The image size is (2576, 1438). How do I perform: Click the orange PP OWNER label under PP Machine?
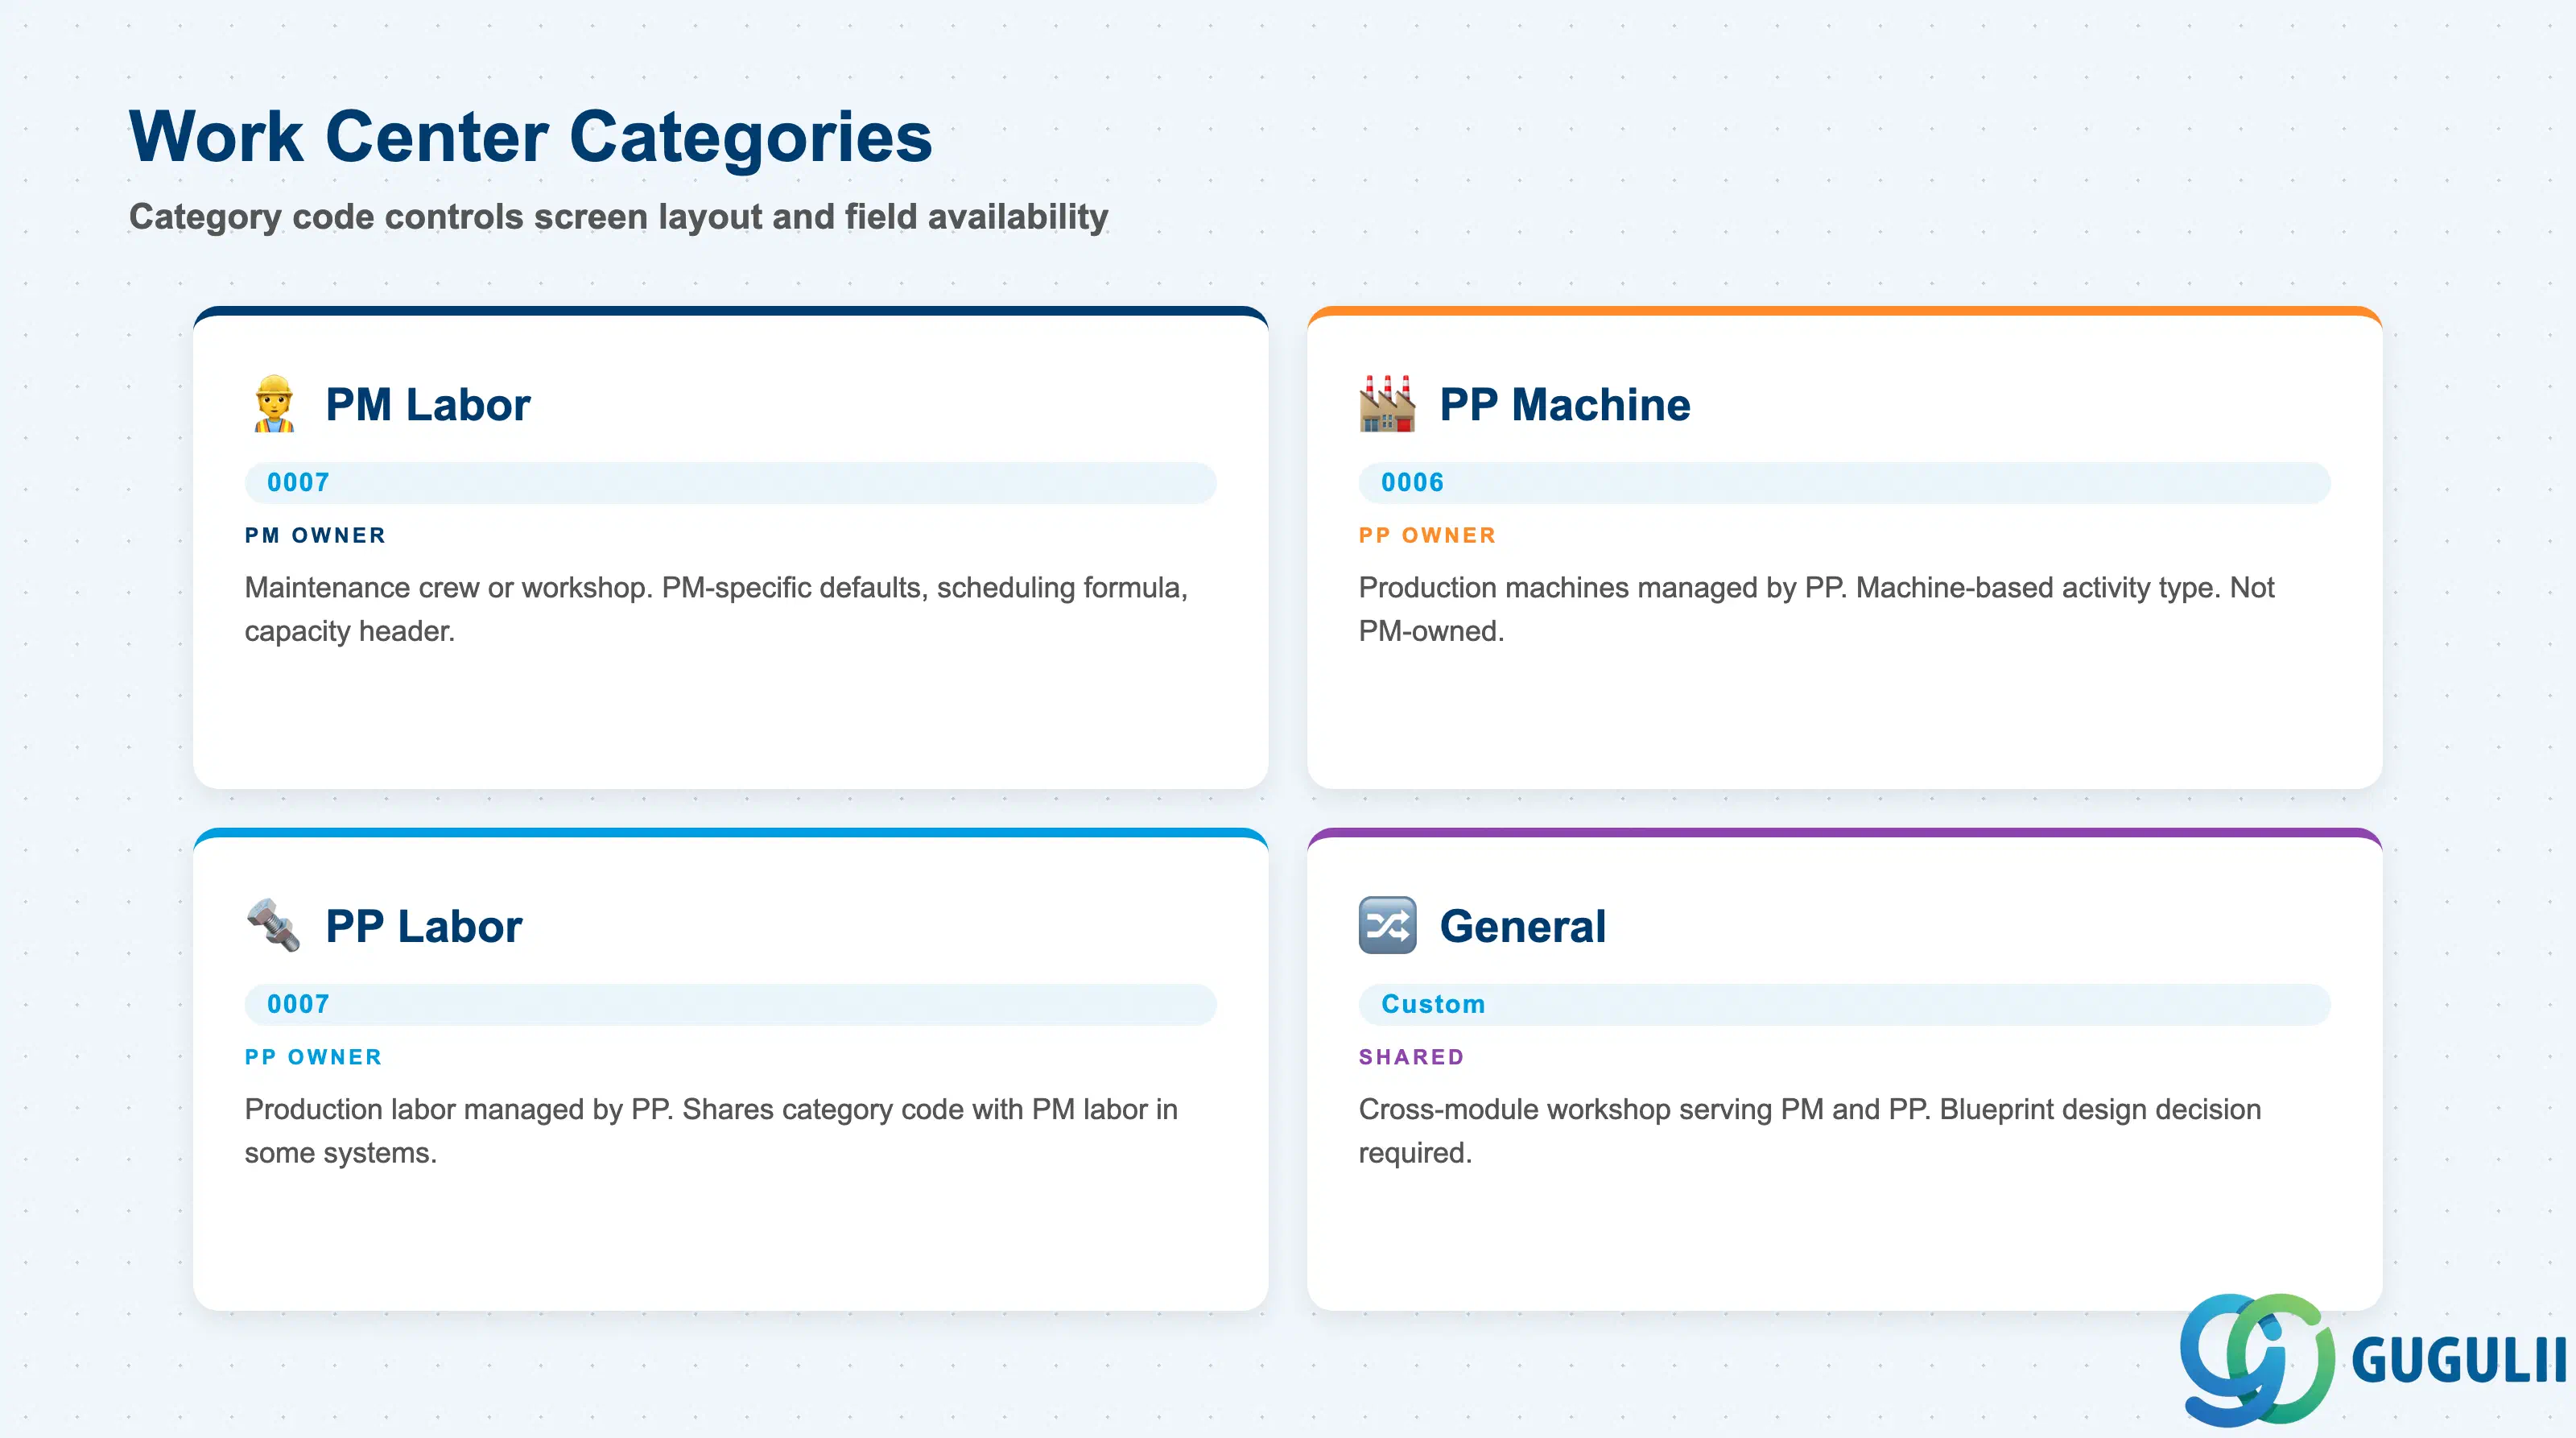[1427, 536]
